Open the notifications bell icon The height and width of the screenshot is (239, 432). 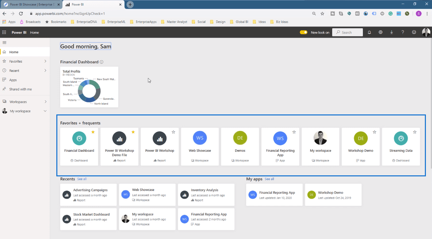point(369,32)
